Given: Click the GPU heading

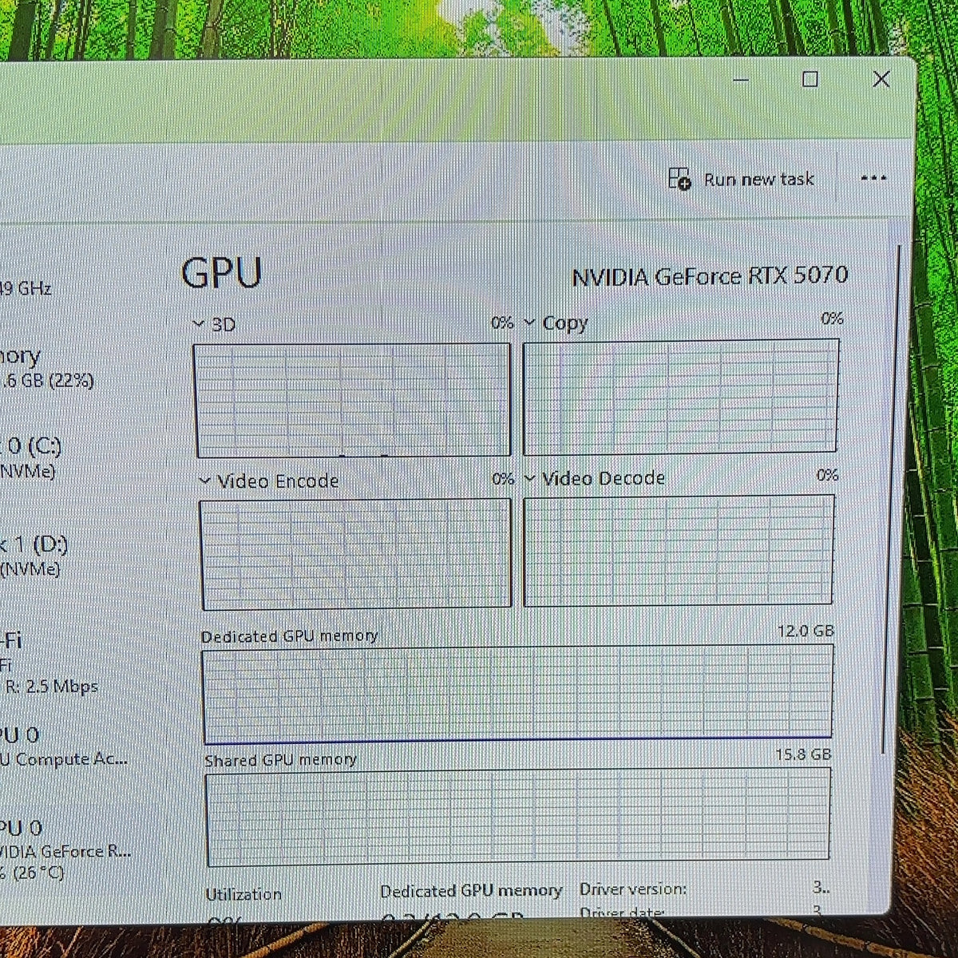Looking at the screenshot, I should point(222,273).
